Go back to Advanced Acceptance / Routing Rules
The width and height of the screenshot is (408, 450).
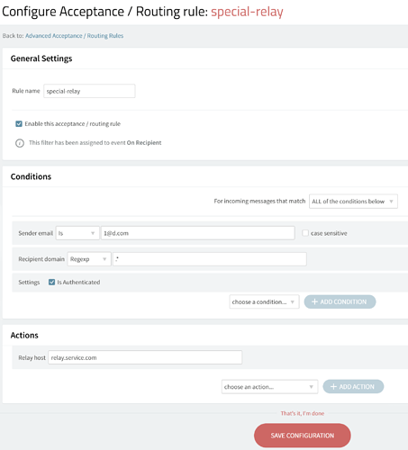(x=75, y=36)
